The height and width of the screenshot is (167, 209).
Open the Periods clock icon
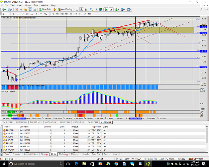(x=122, y=9)
